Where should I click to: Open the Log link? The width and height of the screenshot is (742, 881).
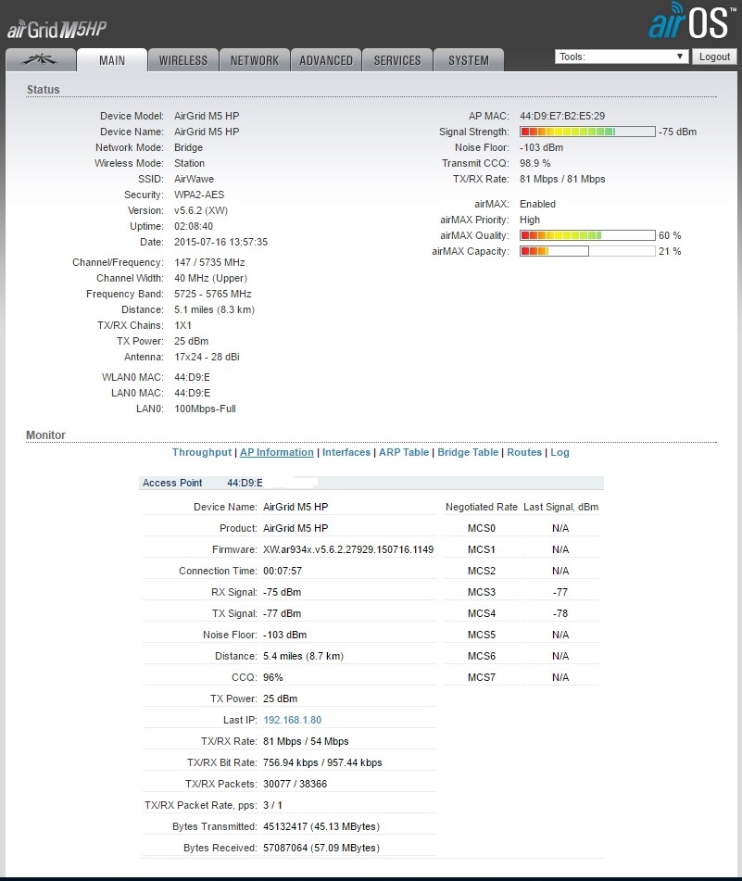(x=560, y=452)
